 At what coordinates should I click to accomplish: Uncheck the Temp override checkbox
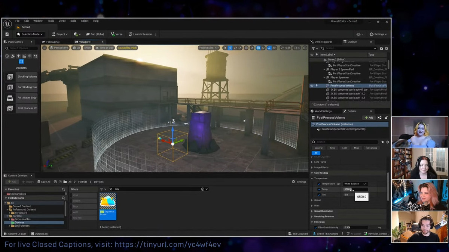click(319, 189)
